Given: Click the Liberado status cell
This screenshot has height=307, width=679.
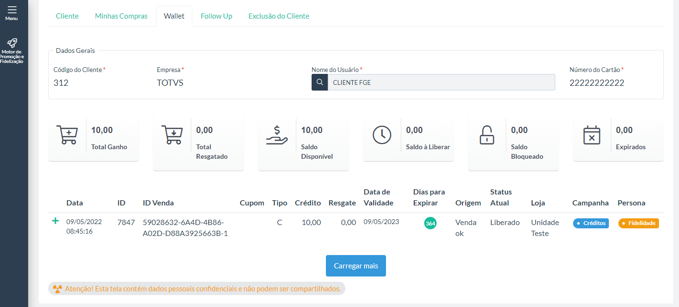Looking at the screenshot, I should tap(505, 222).
